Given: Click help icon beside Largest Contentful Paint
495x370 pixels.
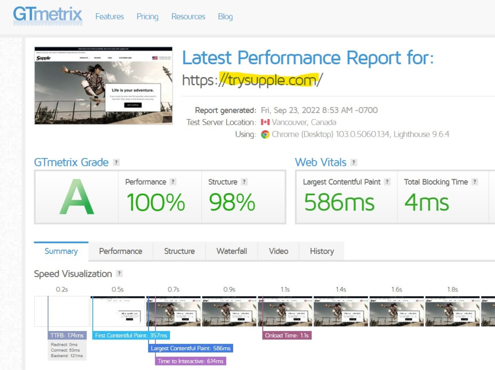Looking at the screenshot, I should click(x=388, y=182).
